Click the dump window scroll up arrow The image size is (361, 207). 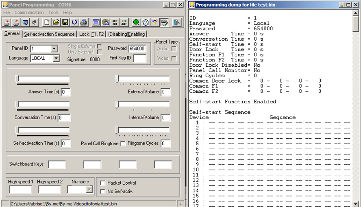coord(355,13)
